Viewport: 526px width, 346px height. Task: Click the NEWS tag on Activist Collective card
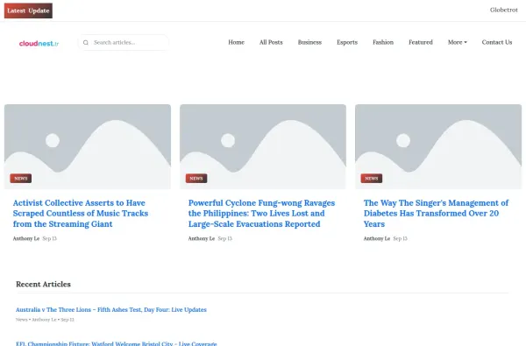pyautogui.click(x=21, y=179)
